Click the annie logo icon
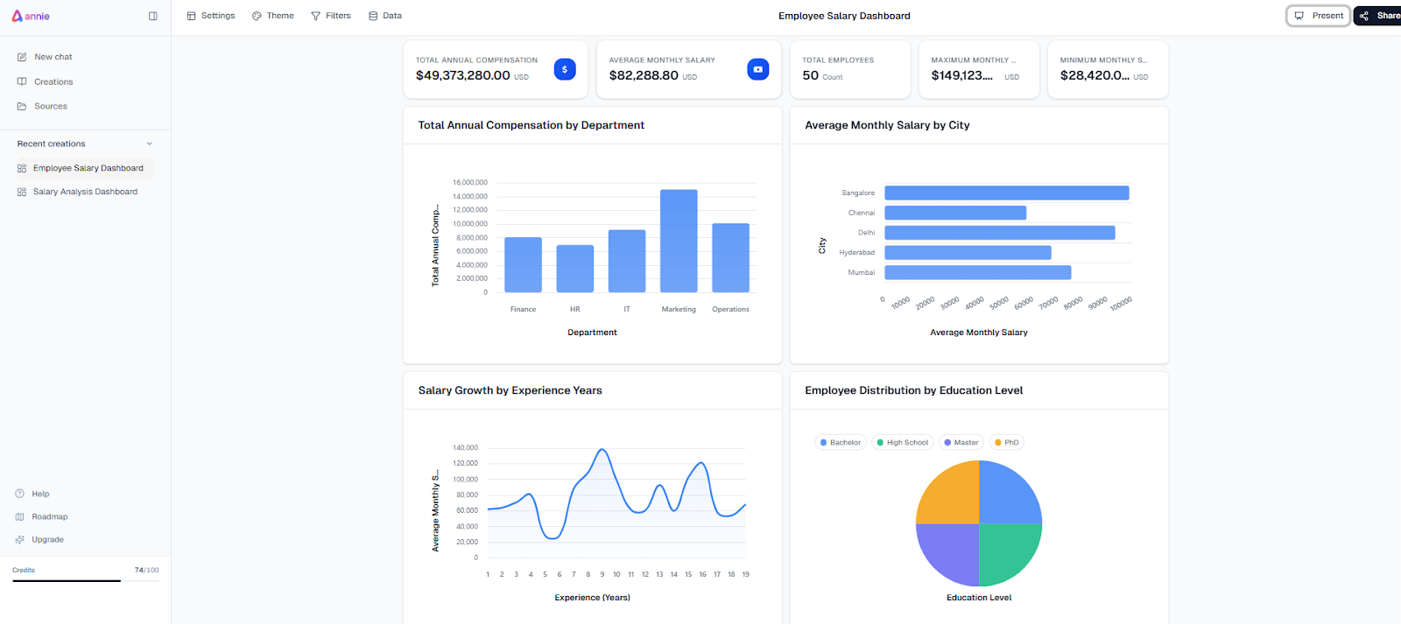This screenshot has height=624, width=1401. (18, 16)
